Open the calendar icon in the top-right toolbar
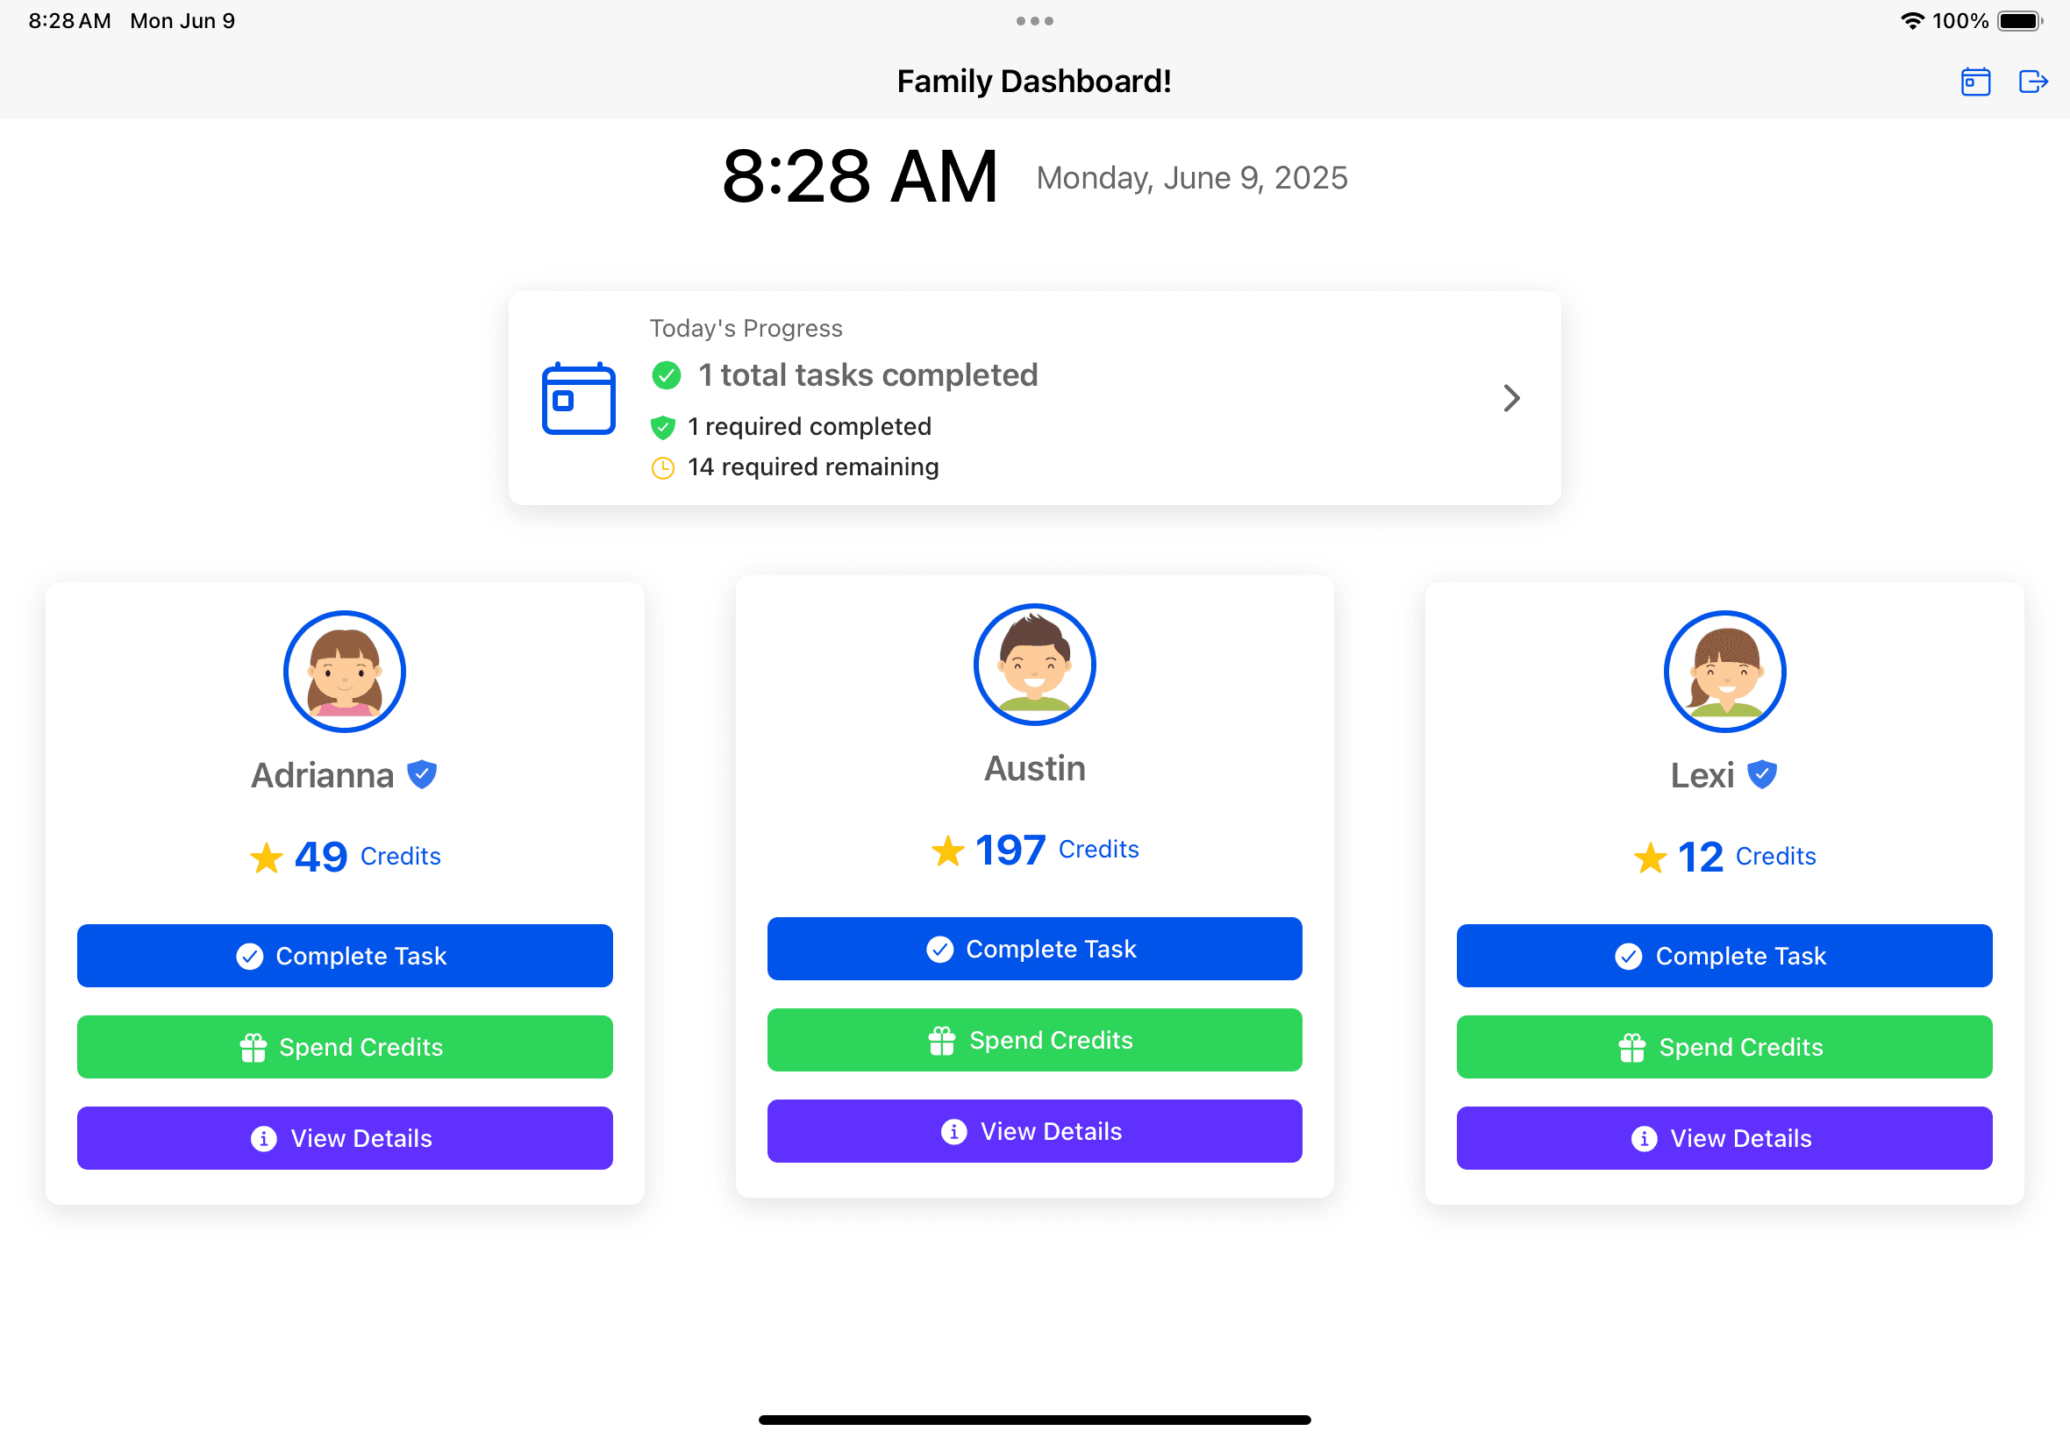The image size is (2070, 1438). (1975, 81)
